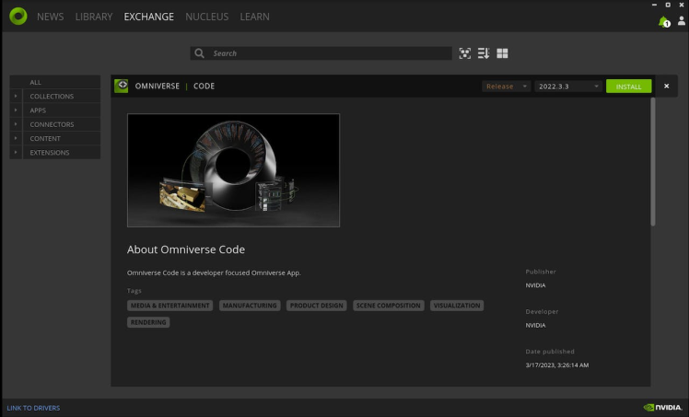Open the LIBRARY tab
The image size is (689, 417).
[x=94, y=17]
